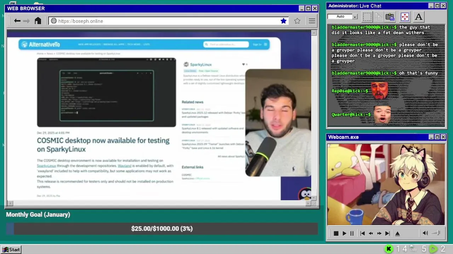This screenshot has height=254, width=453.
Task: Click the play button in Webcam.exe
Action: (x=344, y=233)
